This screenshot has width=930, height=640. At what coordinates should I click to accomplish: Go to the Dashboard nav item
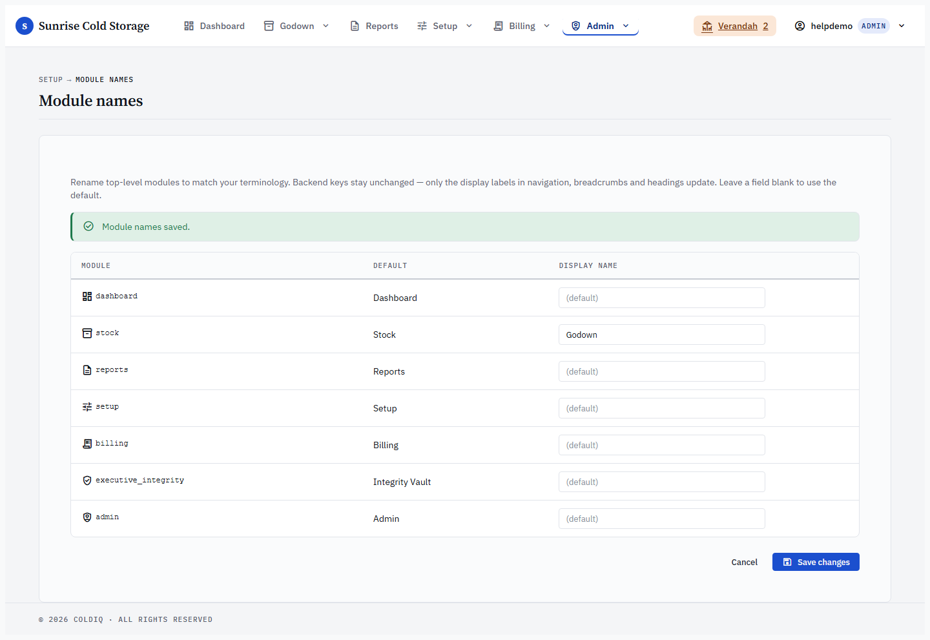(x=214, y=26)
